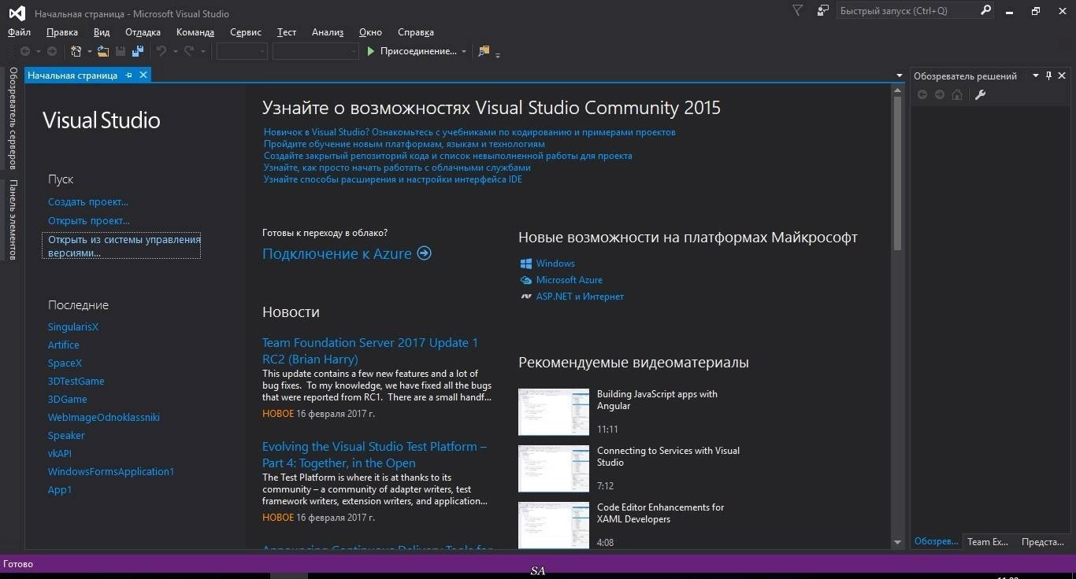1076x579 pixels.
Task: Click the Send Feedback person icon
Action: pos(822,11)
